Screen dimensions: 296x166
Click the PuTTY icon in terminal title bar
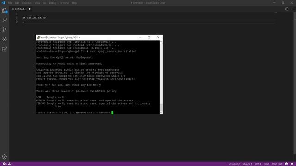tap(39, 37)
